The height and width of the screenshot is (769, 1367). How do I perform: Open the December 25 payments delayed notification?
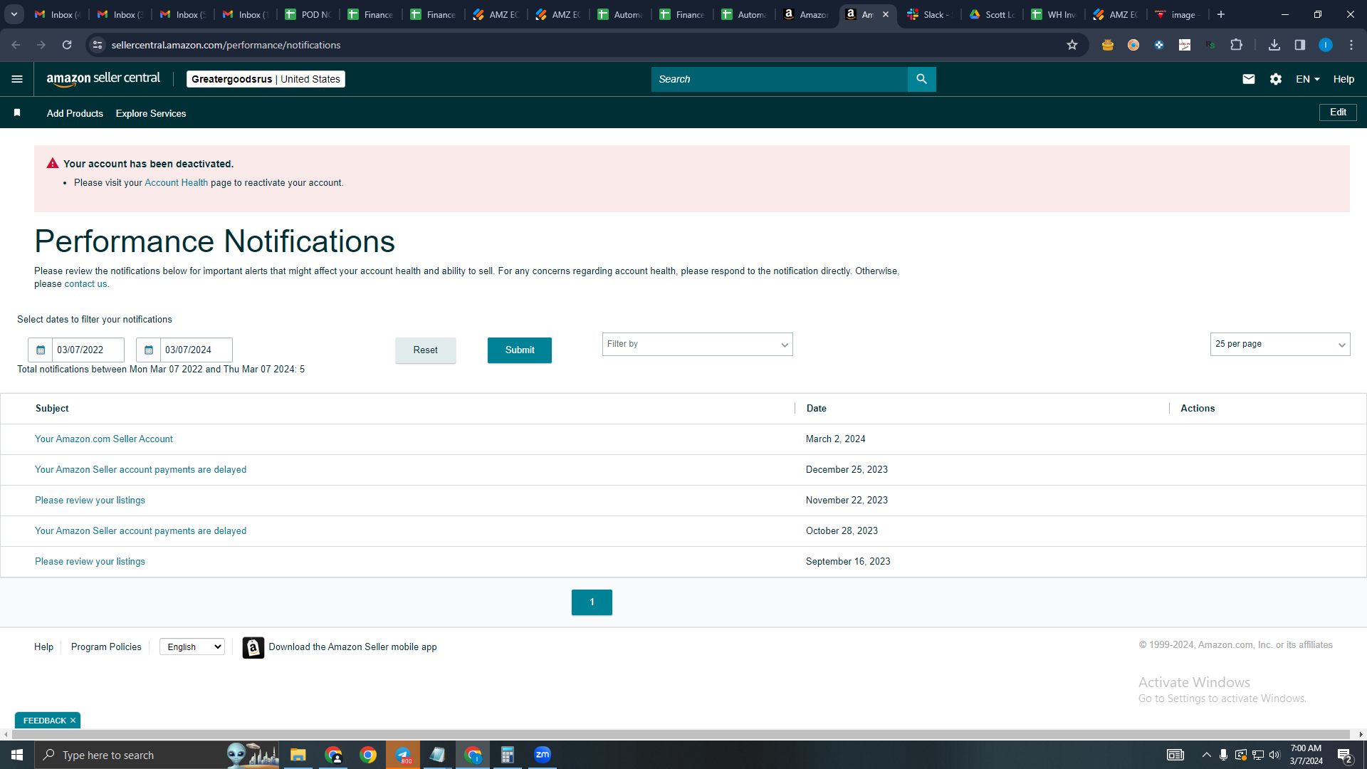(x=140, y=470)
